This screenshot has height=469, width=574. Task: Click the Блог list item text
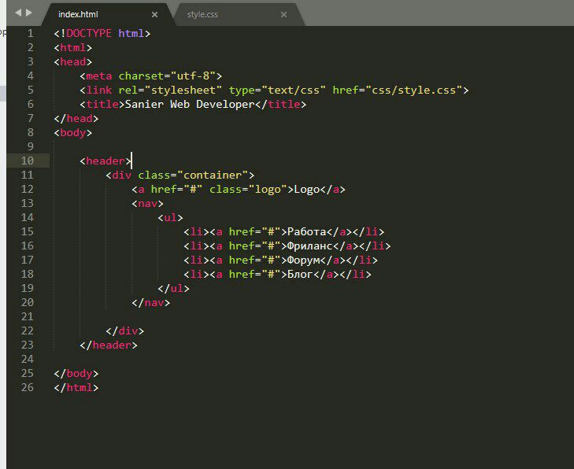pyautogui.click(x=300, y=275)
